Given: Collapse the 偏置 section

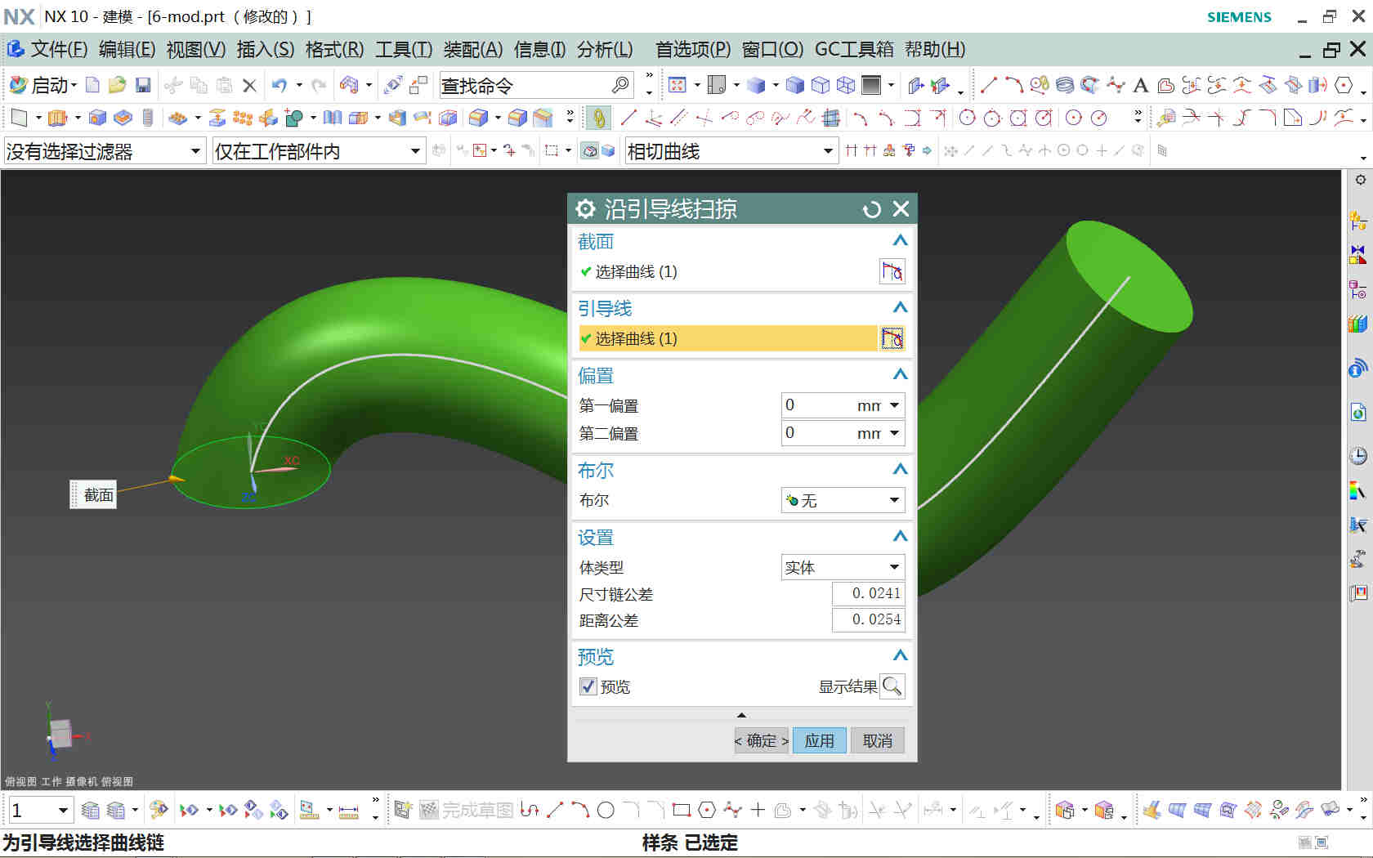Looking at the screenshot, I should click(x=900, y=375).
